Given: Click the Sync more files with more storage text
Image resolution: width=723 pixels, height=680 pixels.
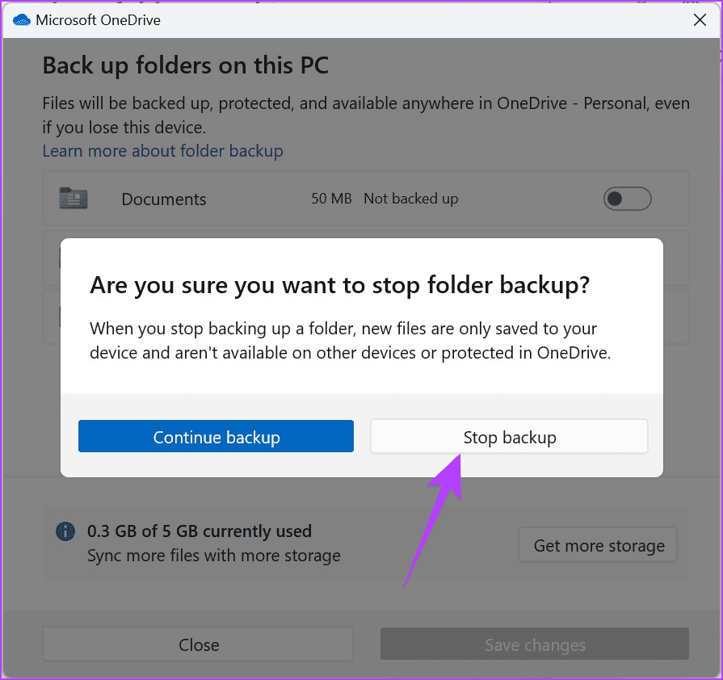Looking at the screenshot, I should (213, 556).
